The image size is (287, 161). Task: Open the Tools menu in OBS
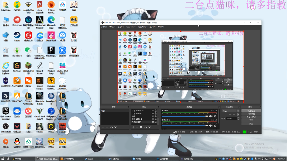(152, 26)
